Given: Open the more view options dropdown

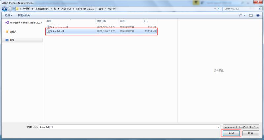Looking at the screenshot, I should (245, 15).
